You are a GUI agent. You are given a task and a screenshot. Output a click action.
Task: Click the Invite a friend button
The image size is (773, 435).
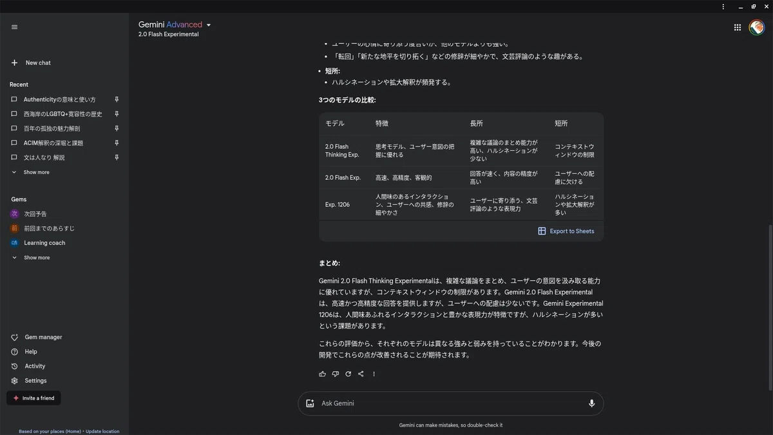click(33, 398)
